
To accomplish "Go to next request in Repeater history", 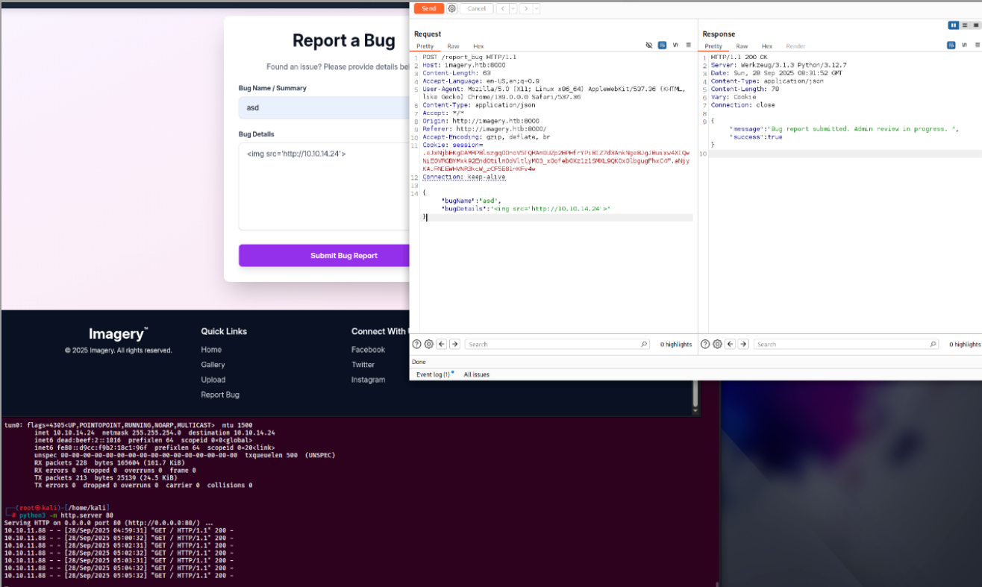I will coord(526,8).
